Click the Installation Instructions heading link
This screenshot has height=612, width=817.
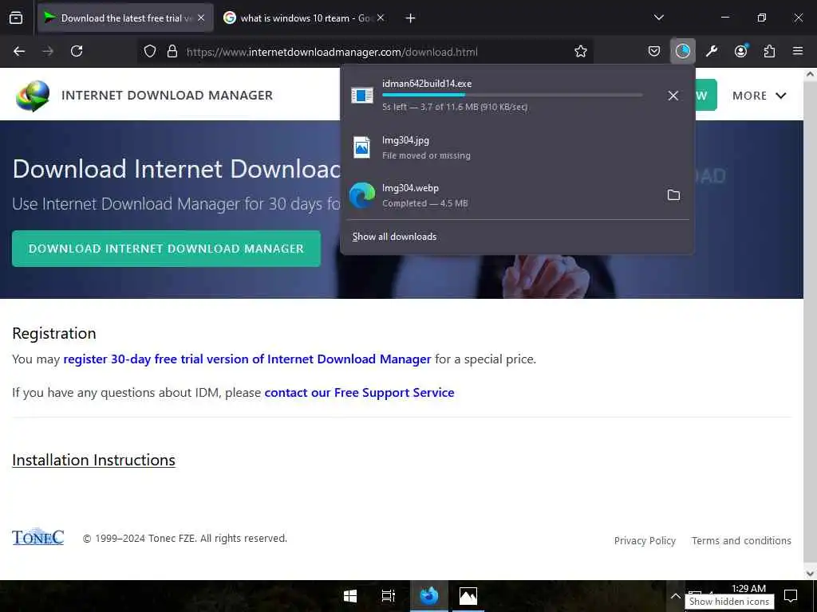pyautogui.click(x=94, y=460)
